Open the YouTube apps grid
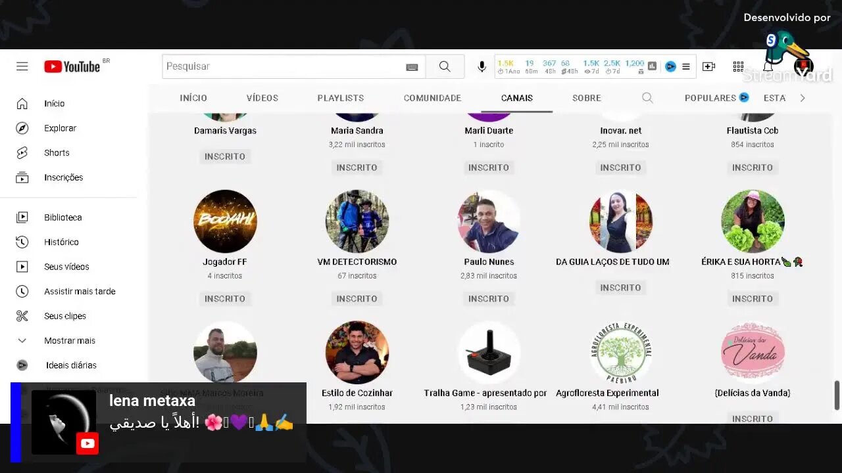This screenshot has width=842, height=473. coord(738,66)
